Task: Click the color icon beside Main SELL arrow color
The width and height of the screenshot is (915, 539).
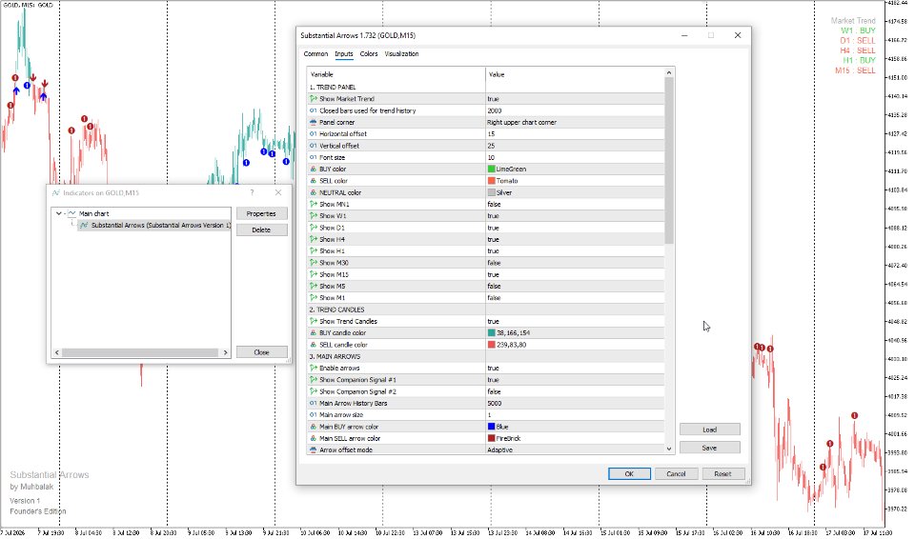Action: 314,439
